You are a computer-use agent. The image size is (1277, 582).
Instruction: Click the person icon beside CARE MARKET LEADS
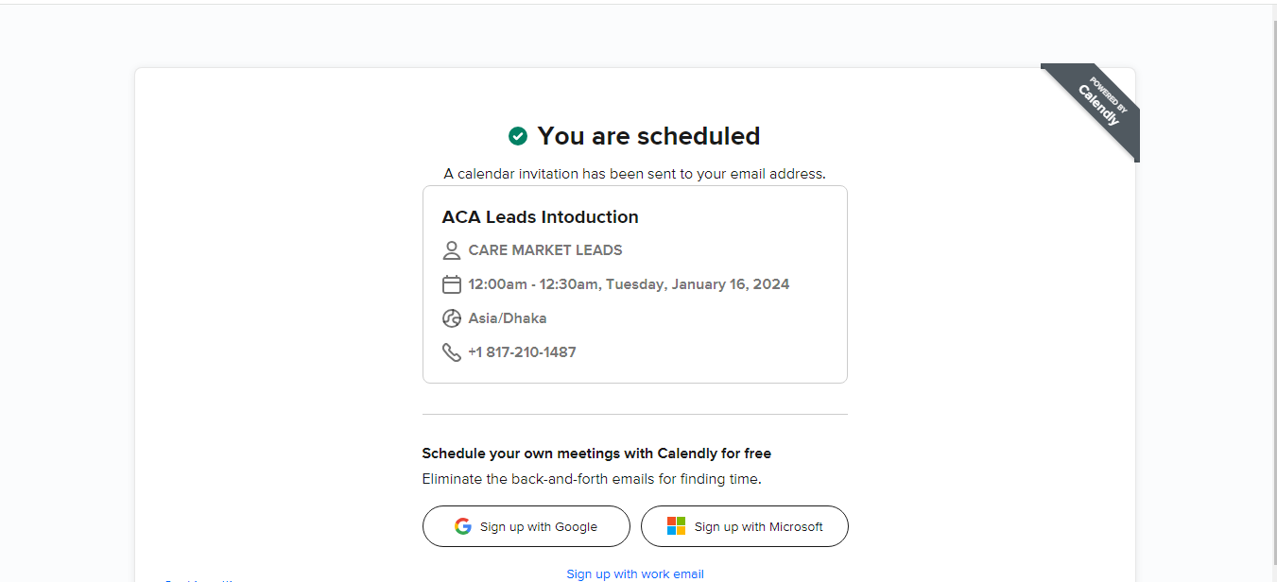[452, 250]
